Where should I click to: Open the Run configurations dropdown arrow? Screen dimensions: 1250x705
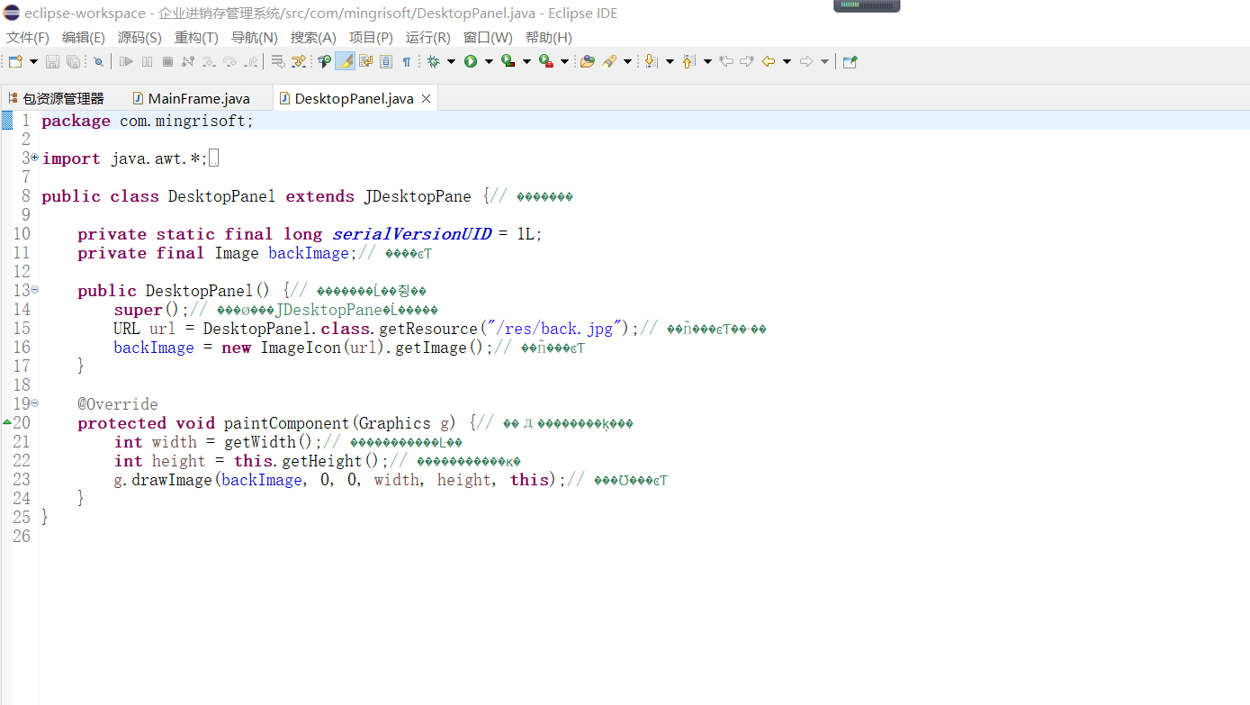click(x=489, y=61)
